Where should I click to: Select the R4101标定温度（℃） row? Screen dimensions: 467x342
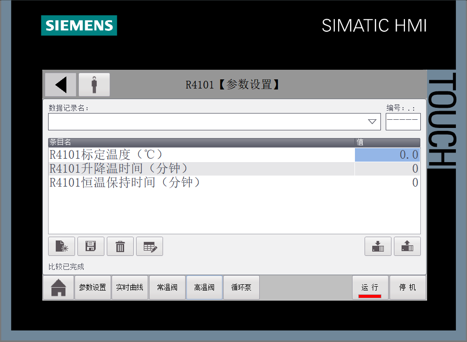(x=234, y=154)
